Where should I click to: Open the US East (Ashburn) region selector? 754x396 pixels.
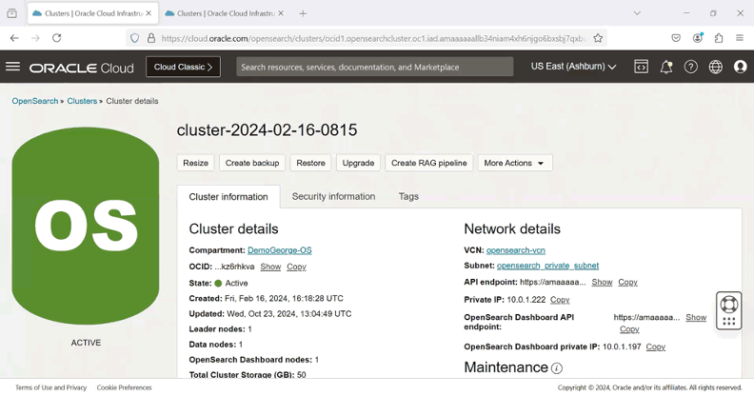pos(573,67)
